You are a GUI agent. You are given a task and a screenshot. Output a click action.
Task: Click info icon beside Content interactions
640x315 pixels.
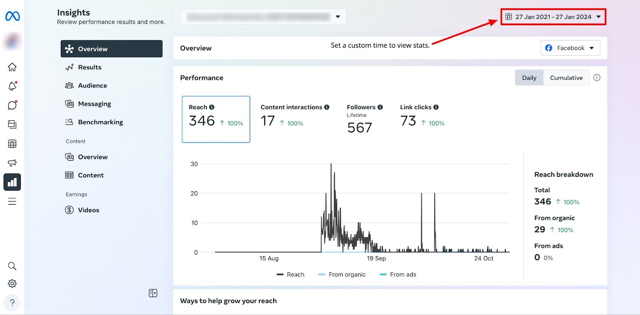tap(327, 107)
